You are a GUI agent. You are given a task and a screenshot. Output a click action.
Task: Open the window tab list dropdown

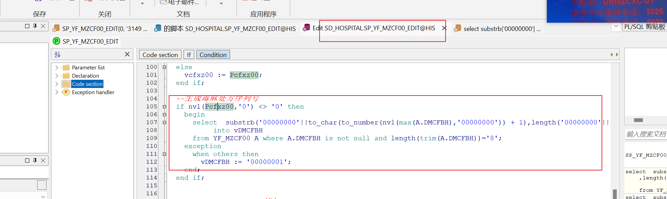click(x=616, y=26)
